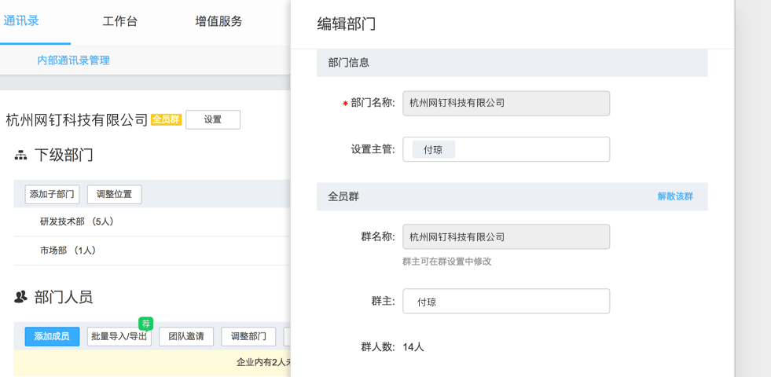Click the people icon beside 部门人员
The height and width of the screenshot is (377, 771).
(20, 297)
